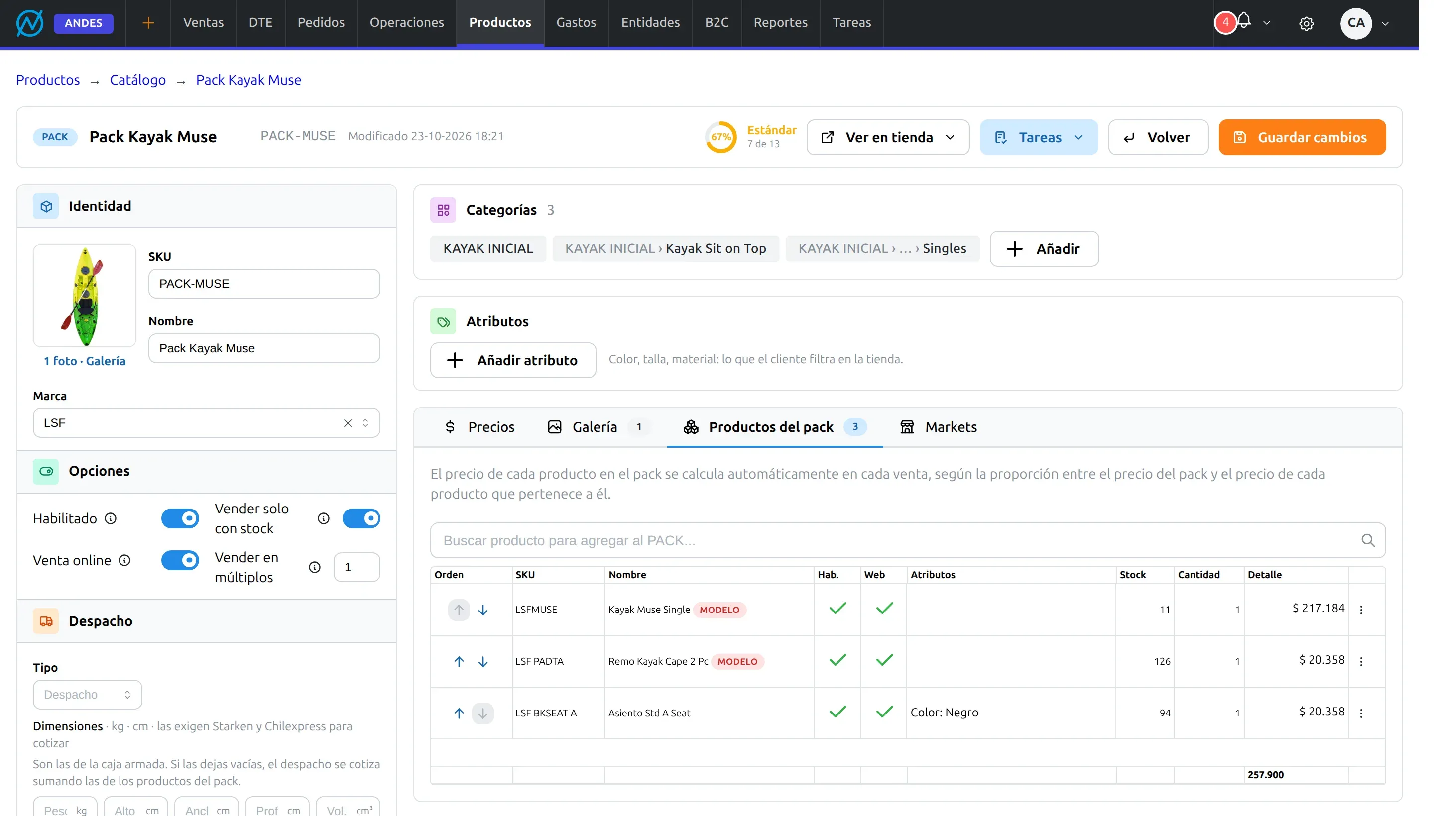The image size is (1434, 816).
Task: Click the kayak product thumbnail image
Action: click(x=85, y=296)
